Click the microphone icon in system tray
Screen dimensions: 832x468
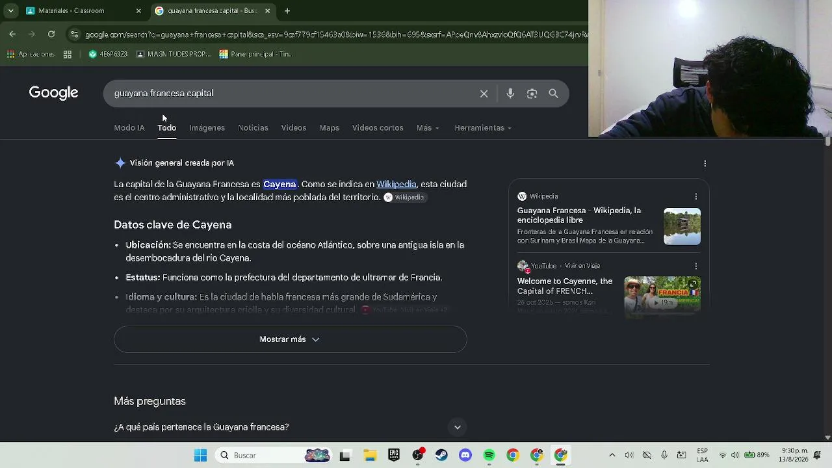point(664,456)
